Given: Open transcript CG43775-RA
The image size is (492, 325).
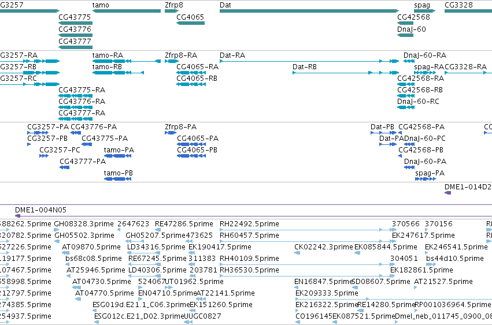Looking at the screenshot, I should 82,90.
